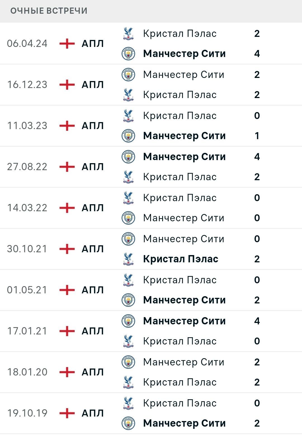This screenshot has width=302, height=435.
Task: Click Manchester City crest in 17.01.21 match
Action: 128,321
